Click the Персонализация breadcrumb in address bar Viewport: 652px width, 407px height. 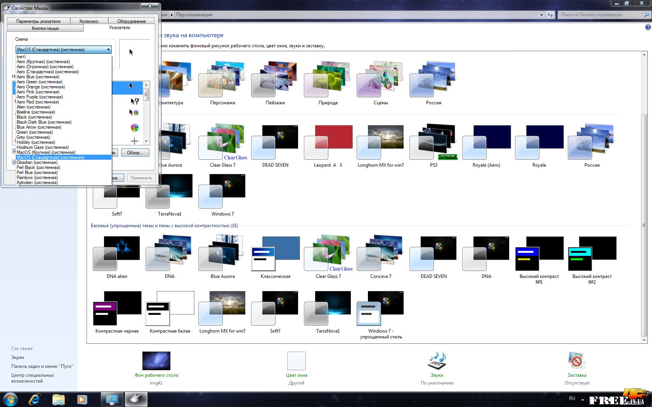194,15
